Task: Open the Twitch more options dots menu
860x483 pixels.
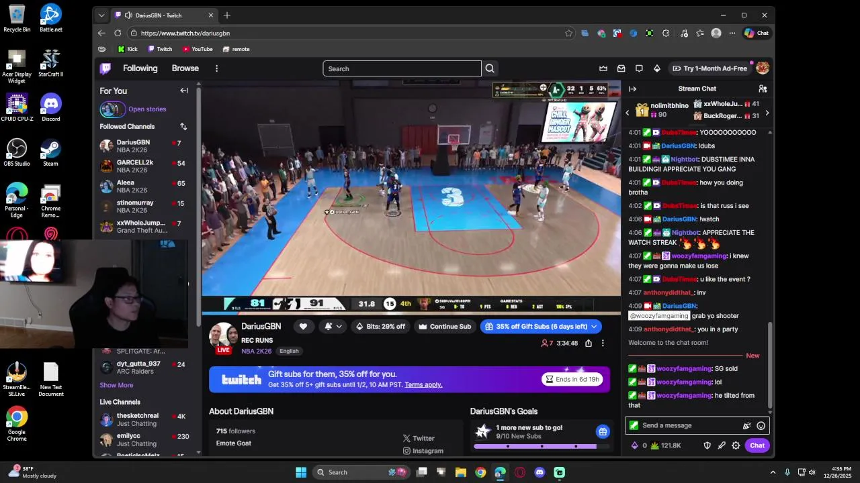Action: (216, 68)
